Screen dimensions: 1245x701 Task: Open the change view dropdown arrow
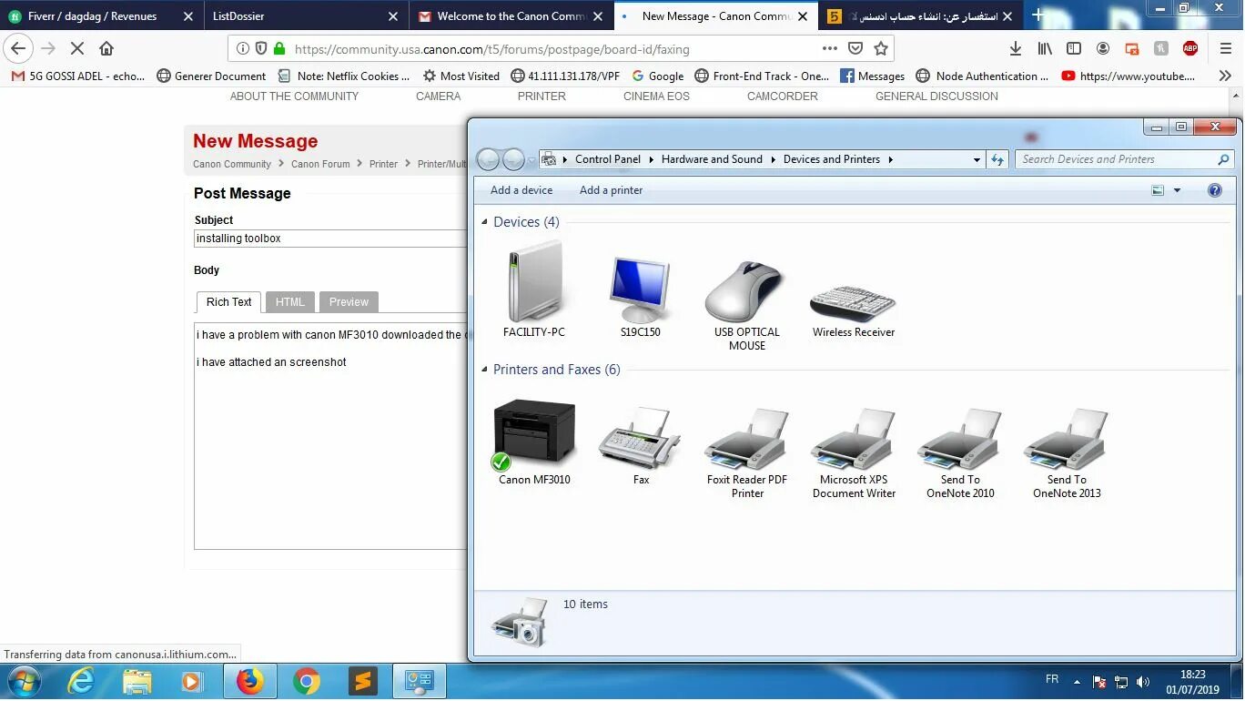pos(1177,190)
